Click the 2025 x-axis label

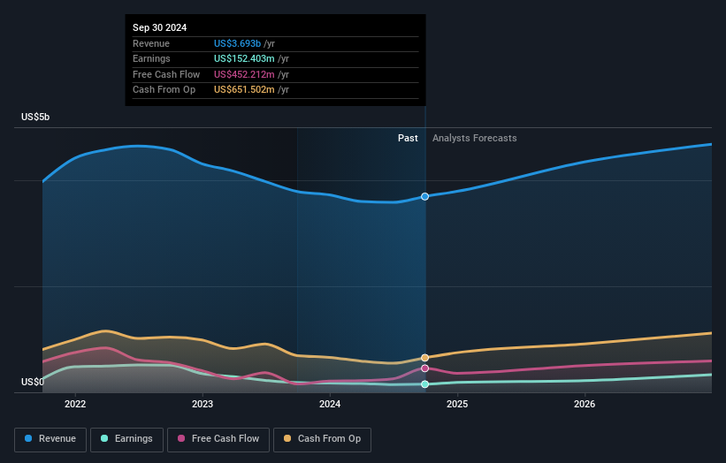(457, 404)
